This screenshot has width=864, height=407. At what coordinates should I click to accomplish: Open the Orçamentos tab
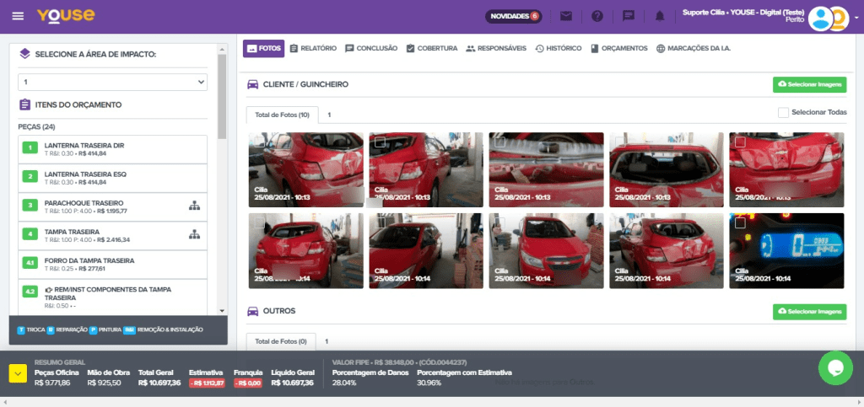pyautogui.click(x=618, y=48)
